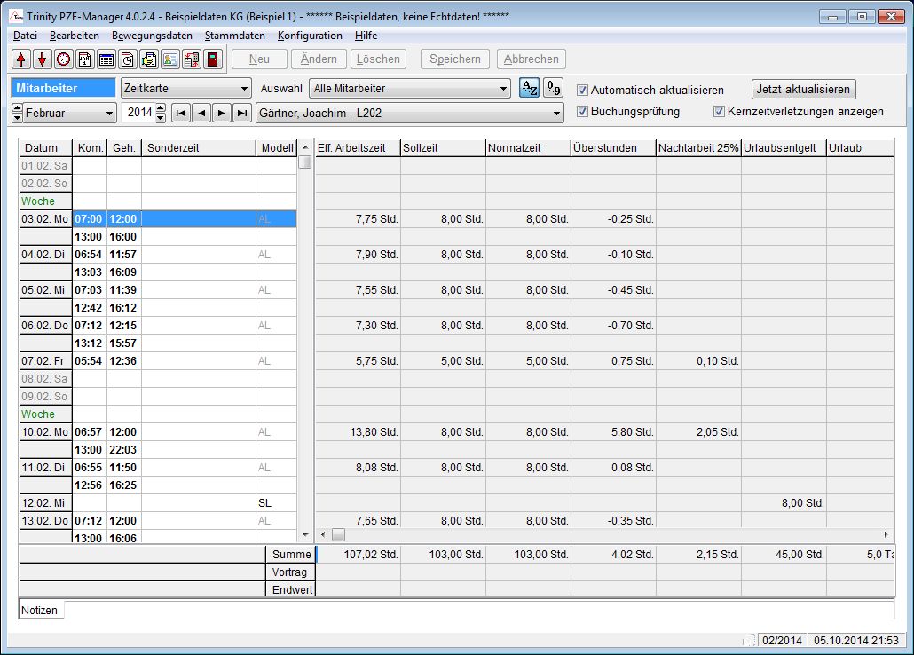
Task: Open the Konfiguration menu
Action: 310,36
